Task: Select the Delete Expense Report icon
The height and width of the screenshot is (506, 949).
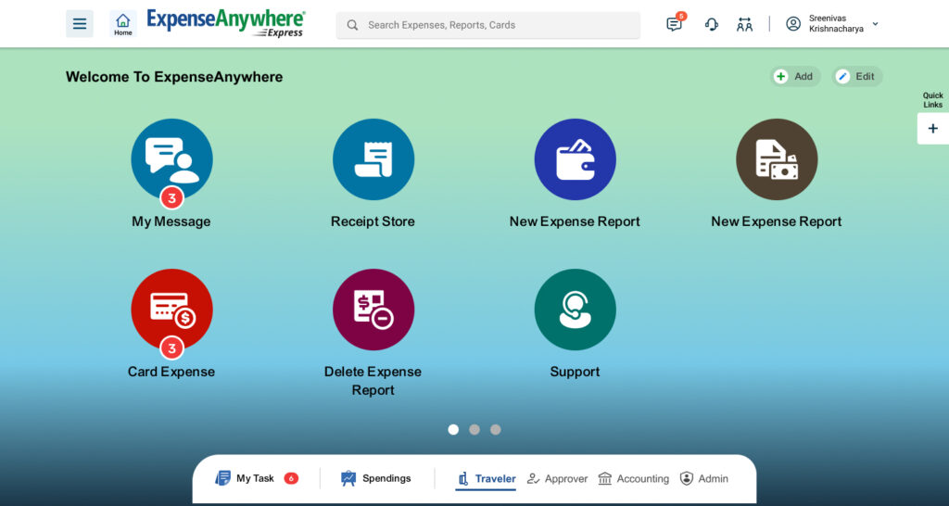Action: [373, 310]
